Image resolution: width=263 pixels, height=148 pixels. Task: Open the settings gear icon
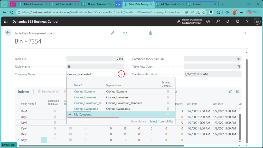[x=238, y=22]
